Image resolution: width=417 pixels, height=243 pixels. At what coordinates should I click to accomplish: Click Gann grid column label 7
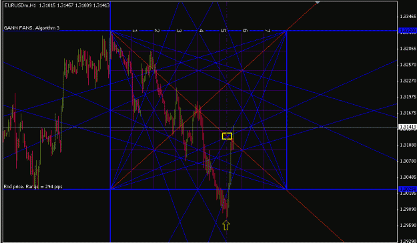tap(268, 31)
